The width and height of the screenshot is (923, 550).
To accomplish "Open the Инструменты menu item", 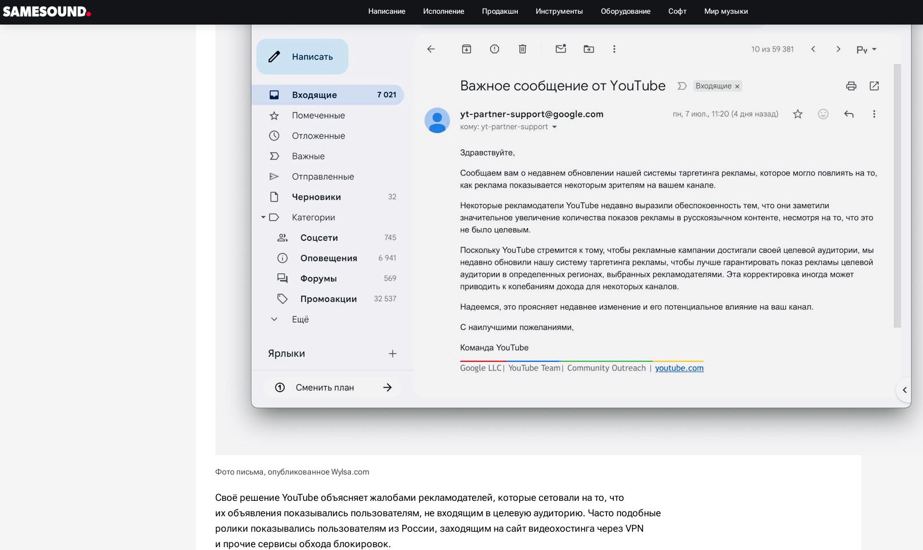I will coord(560,11).
